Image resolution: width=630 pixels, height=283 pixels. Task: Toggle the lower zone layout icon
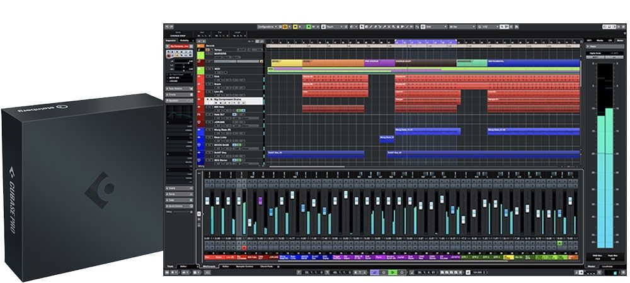[x=609, y=26]
